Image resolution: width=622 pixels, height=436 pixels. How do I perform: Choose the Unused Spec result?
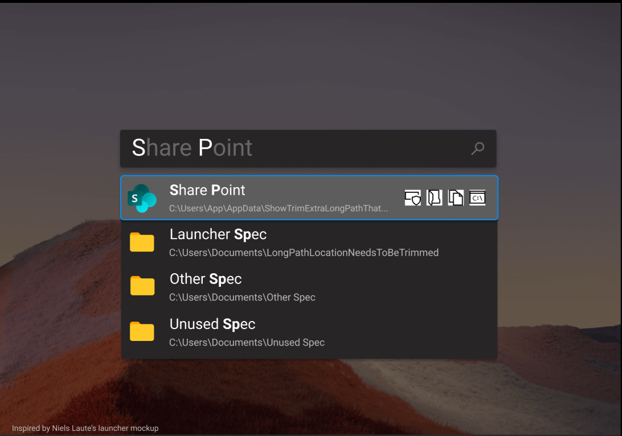pyautogui.click(x=212, y=324)
